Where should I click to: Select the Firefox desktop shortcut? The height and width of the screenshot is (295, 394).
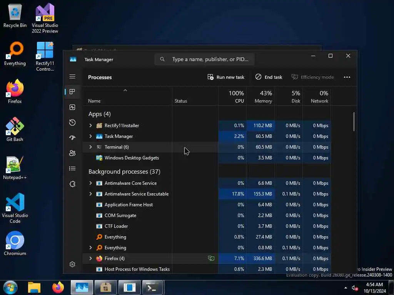click(15, 91)
